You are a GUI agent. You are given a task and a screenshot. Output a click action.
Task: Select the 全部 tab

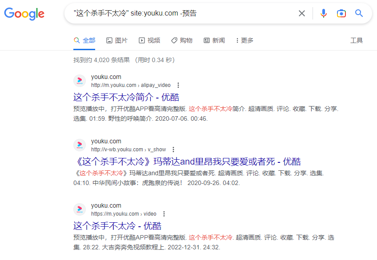[84, 40]
